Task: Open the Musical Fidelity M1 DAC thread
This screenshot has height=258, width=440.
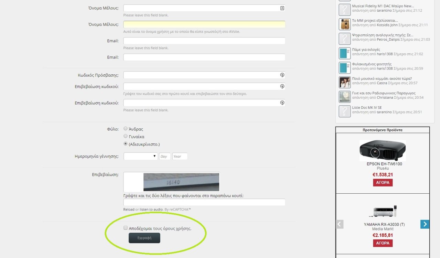Action: [x=383, y=6]
